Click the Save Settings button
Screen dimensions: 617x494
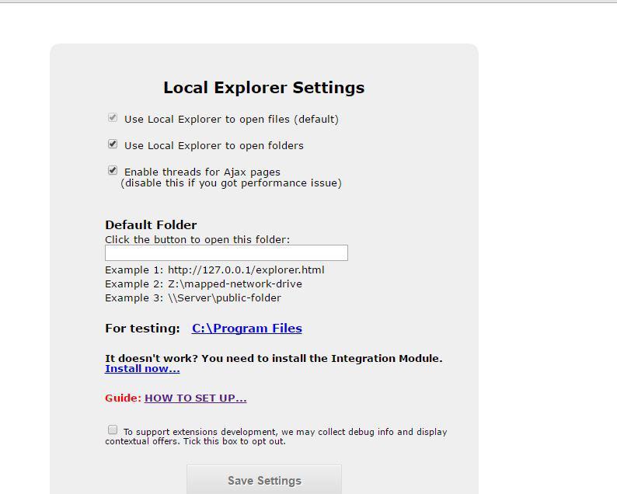(x=264, y=480)
